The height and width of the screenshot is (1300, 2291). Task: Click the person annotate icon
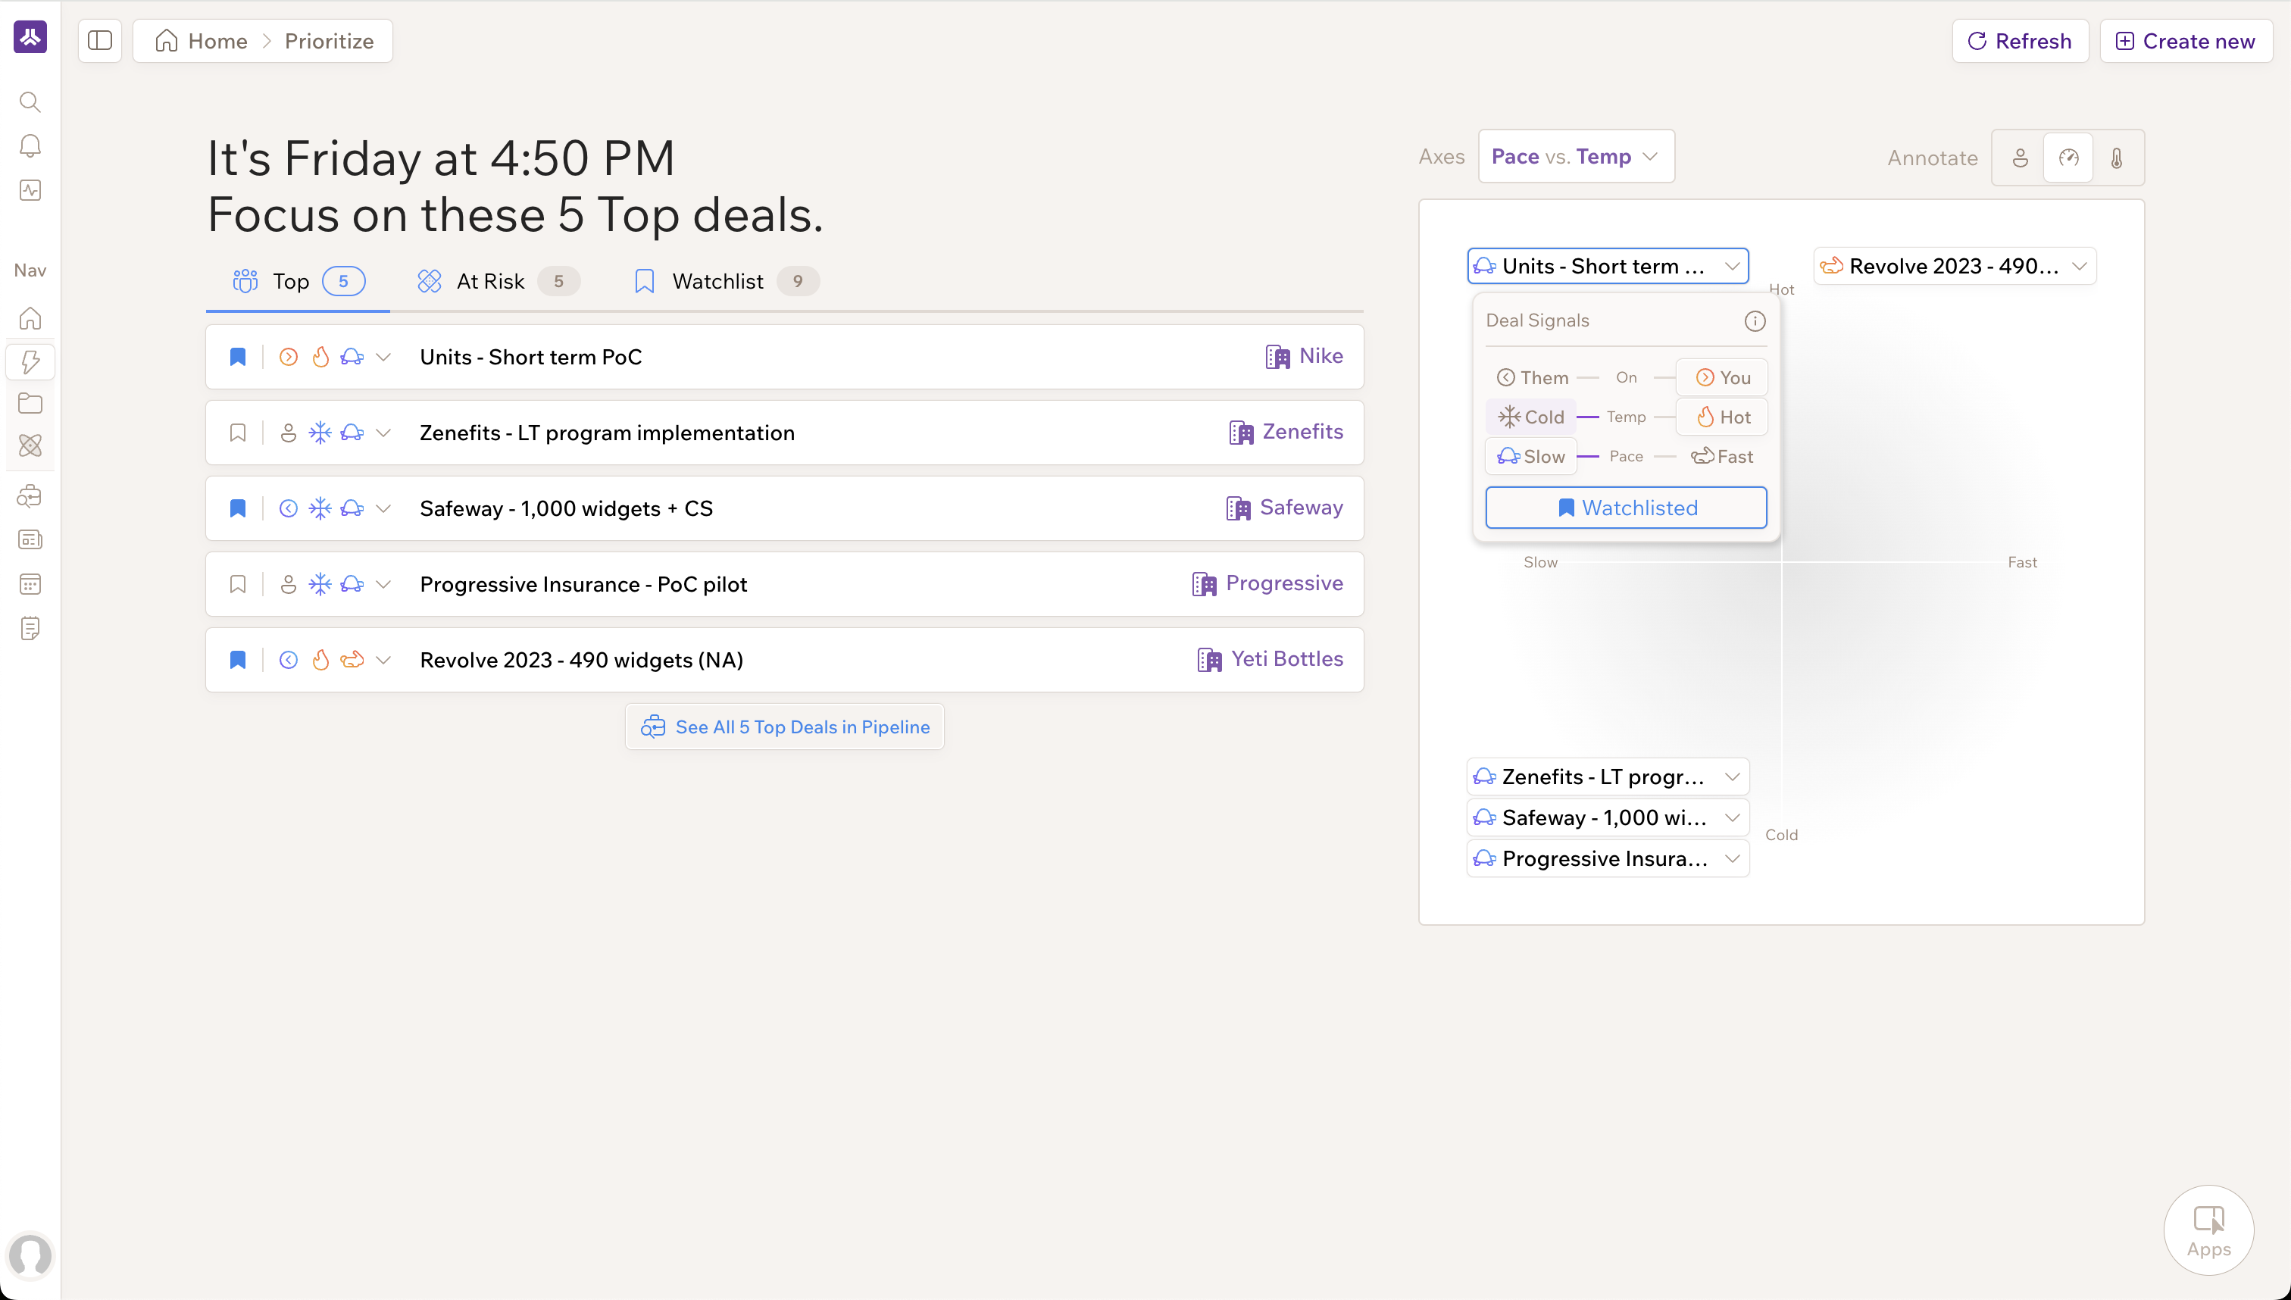(2020, 158)
